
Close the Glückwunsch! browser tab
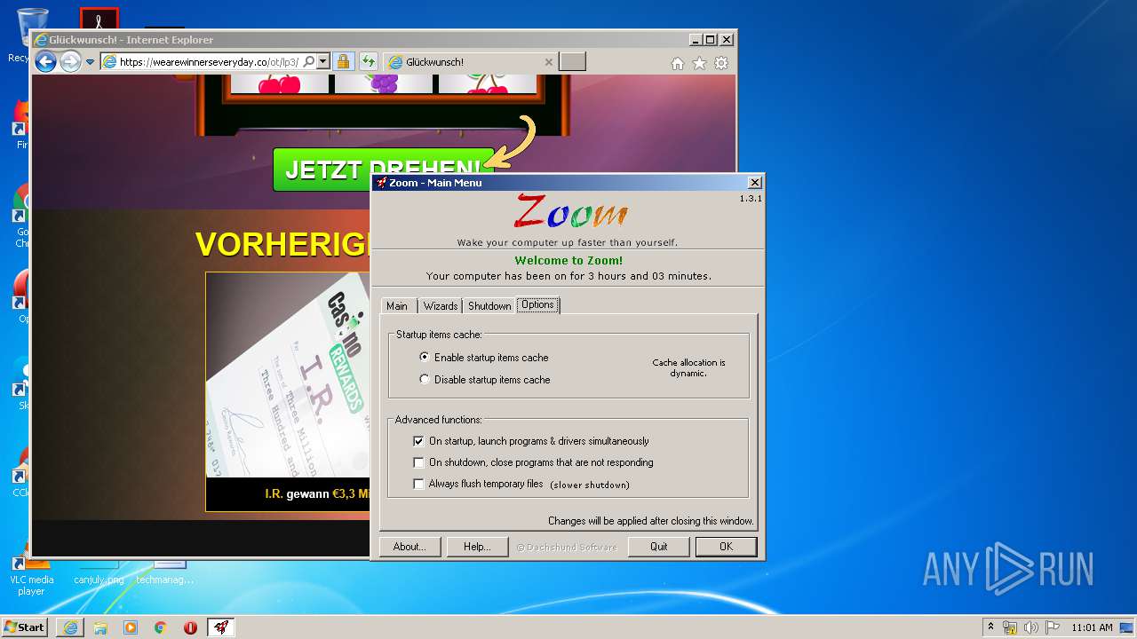[x=548, y=62]
